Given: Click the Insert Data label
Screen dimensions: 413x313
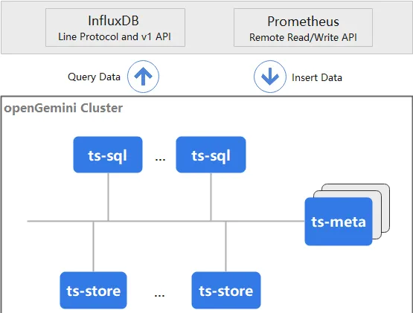Looking at the screenshot, I should (317, 77).
